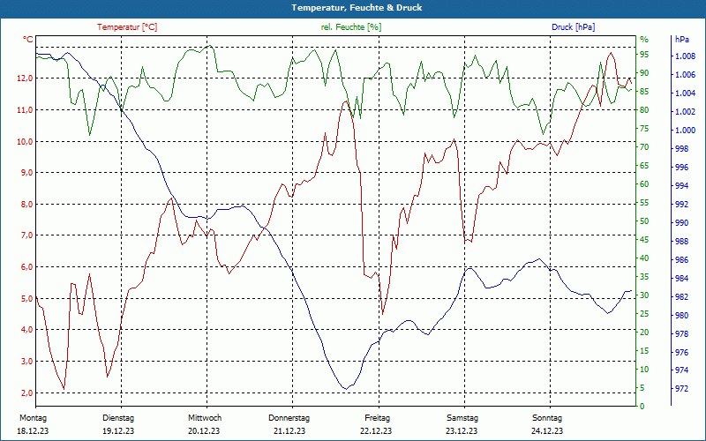706x441 pixels.
Task: Click the date "21.12.23"
Action: pos(289,431)
